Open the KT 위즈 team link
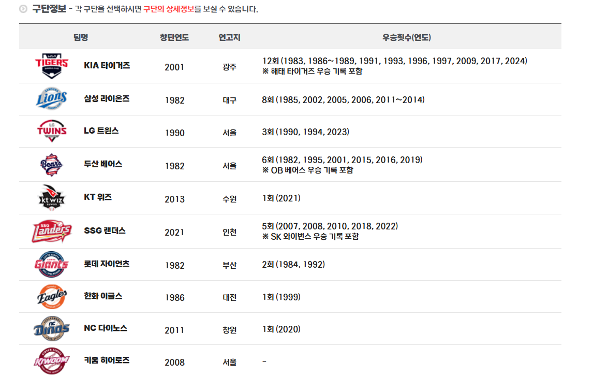This screenshot has width=593, height=376. (x=98, y=197)
